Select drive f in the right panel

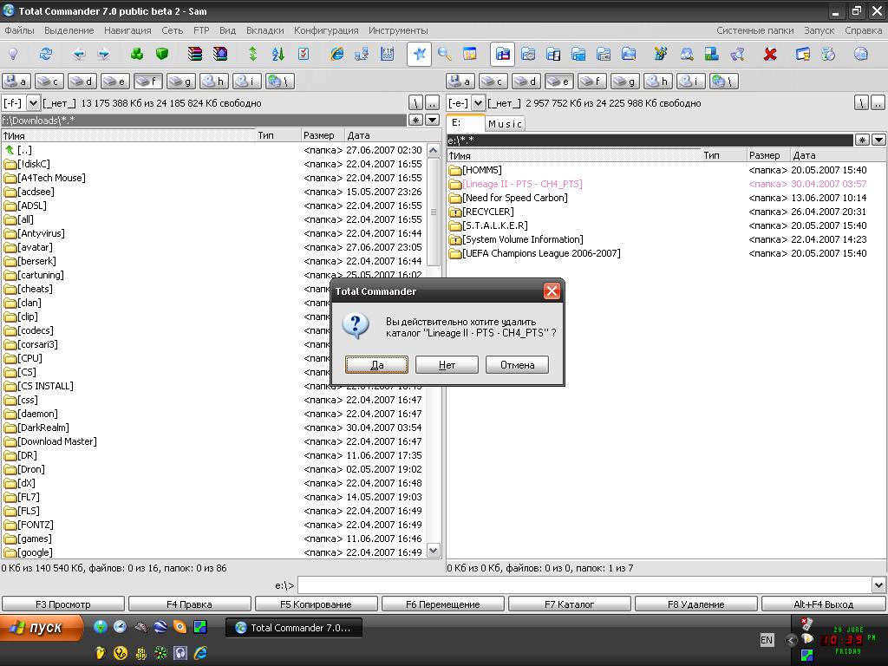coord(591,82)
